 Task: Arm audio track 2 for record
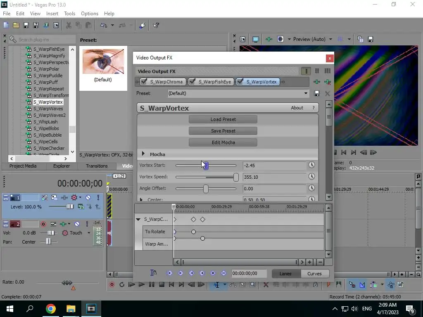pos(43,224)
